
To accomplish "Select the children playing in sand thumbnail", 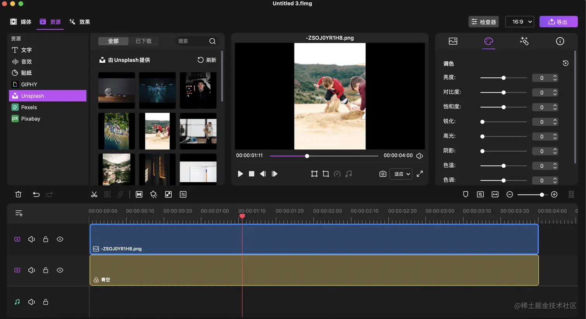I will 157,131.
